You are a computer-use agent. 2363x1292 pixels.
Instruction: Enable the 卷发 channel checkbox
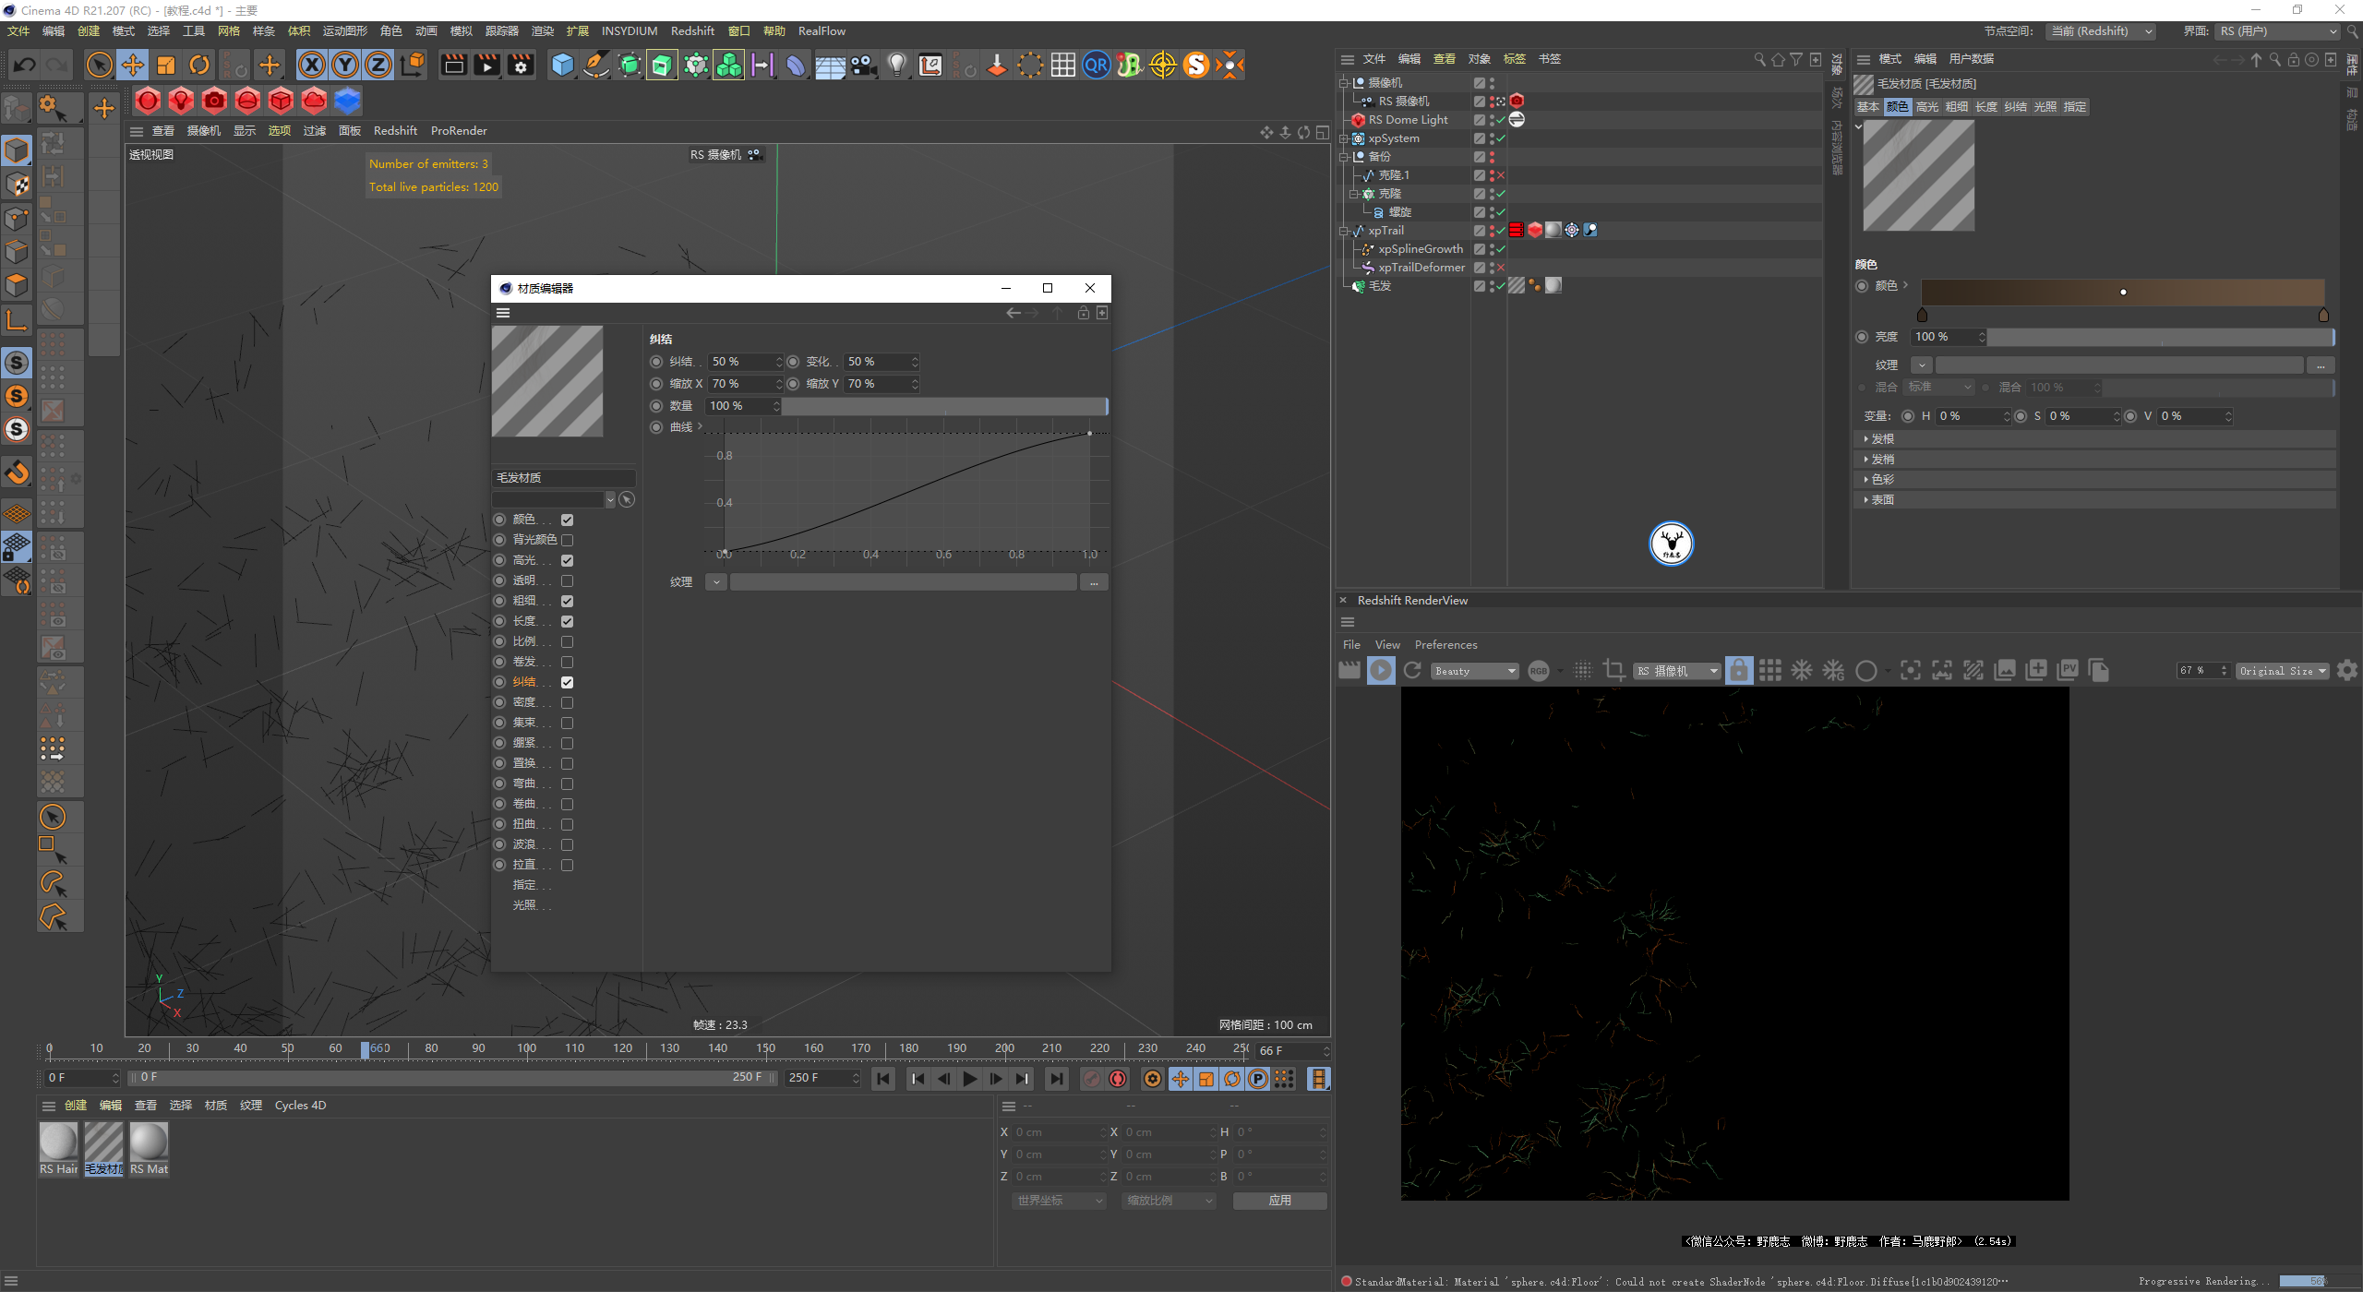tap(567, 662)
